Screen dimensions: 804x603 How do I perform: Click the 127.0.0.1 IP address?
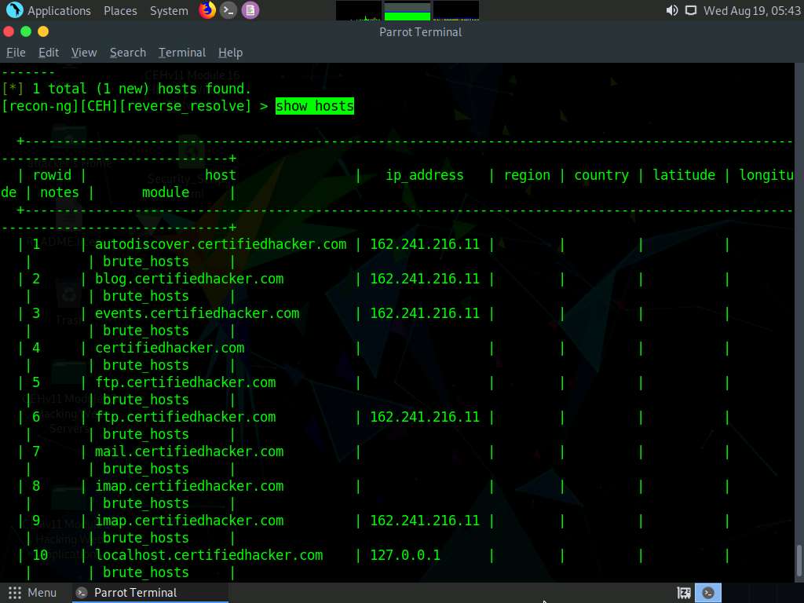(405, 555)
